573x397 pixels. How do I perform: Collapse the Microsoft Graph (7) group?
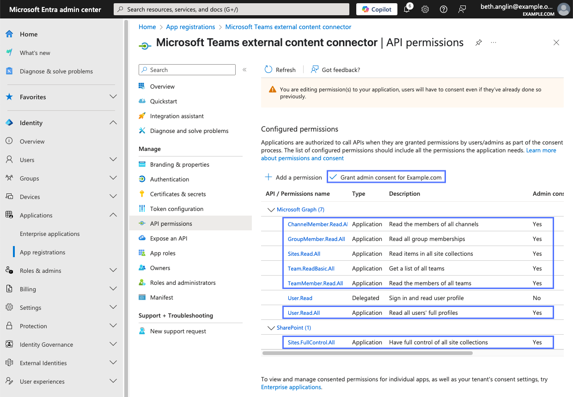(271, 210)
